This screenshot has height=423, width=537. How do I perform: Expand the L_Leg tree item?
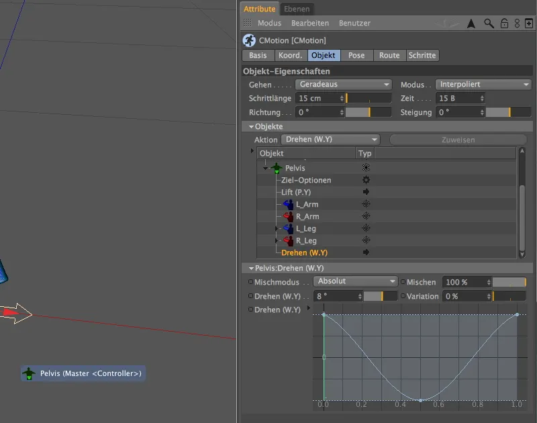coord(277,228)
